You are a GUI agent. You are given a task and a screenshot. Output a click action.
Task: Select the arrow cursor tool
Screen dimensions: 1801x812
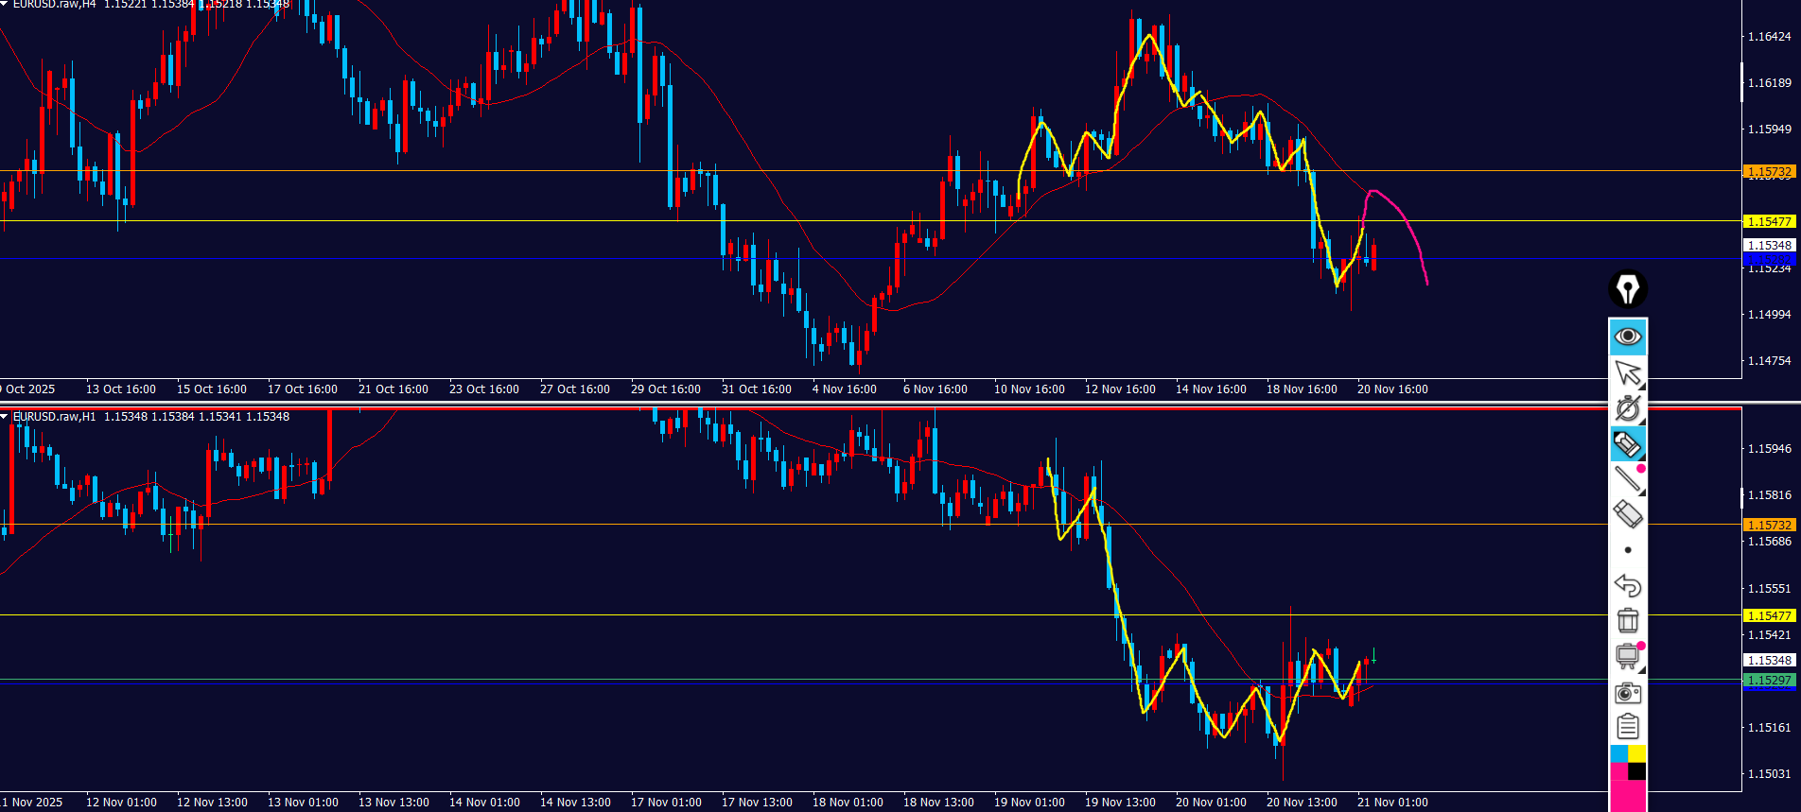pyautogui.click(x=1628, y=372)
